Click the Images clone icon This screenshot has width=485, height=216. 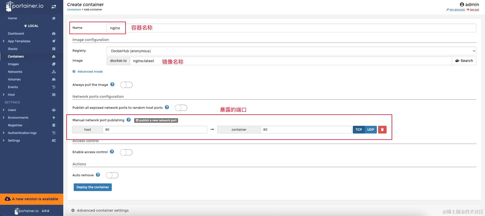[54, 64]
